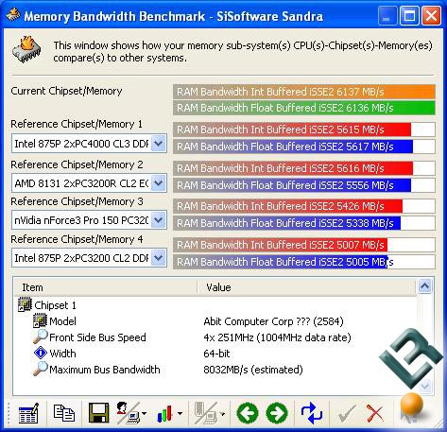Click the Front Side Bus Speed magnifier icon
This screenshot has width=447, height=432.
click(x=41, y=337)
